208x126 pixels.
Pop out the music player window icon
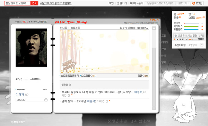tap(203, 39)
